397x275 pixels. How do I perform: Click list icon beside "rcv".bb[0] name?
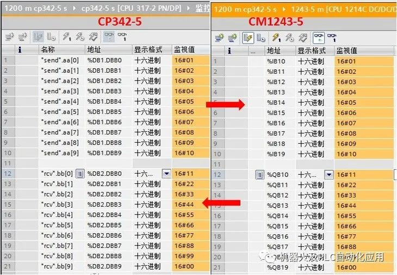pos(80,174)
